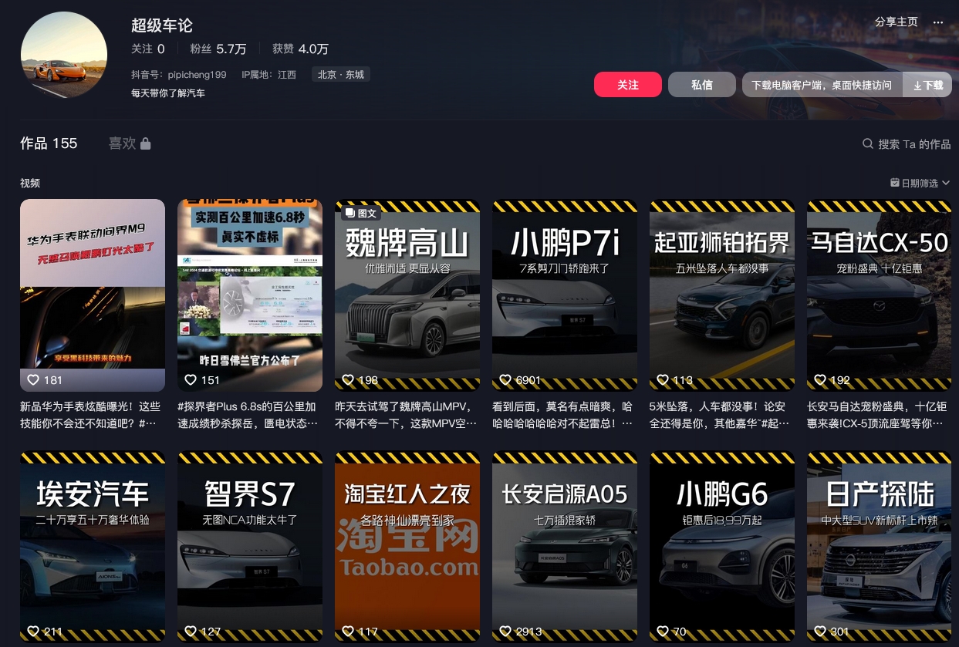Click the 北京 · 东城 location tag
Viewport: 959px width, 647px height.
pos(341,75)
